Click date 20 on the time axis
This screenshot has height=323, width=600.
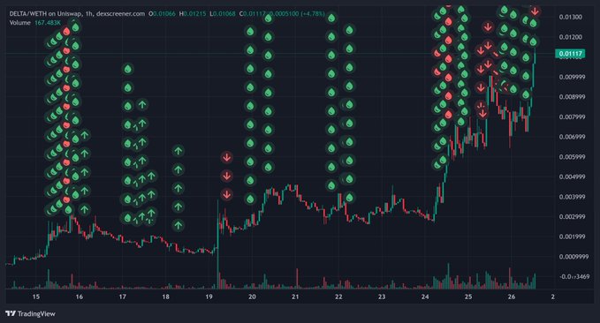[x=252, y=297]
